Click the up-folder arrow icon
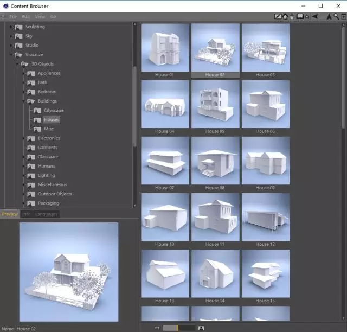Image resolution: width=347 pixels, height=332 pixels. pos(329,16)
